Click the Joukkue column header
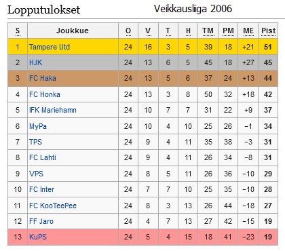Screen dimensions: 285x251 (x=73, y=31)
